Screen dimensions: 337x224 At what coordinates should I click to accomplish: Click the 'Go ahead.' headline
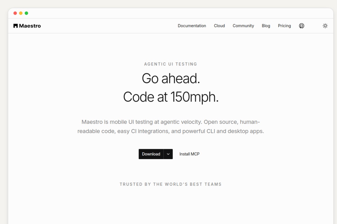[x=171, y=78]
